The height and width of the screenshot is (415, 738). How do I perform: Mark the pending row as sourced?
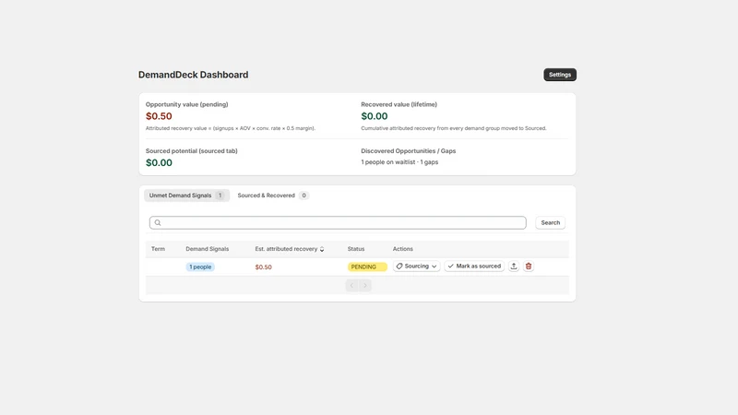[x=474, y=267]
